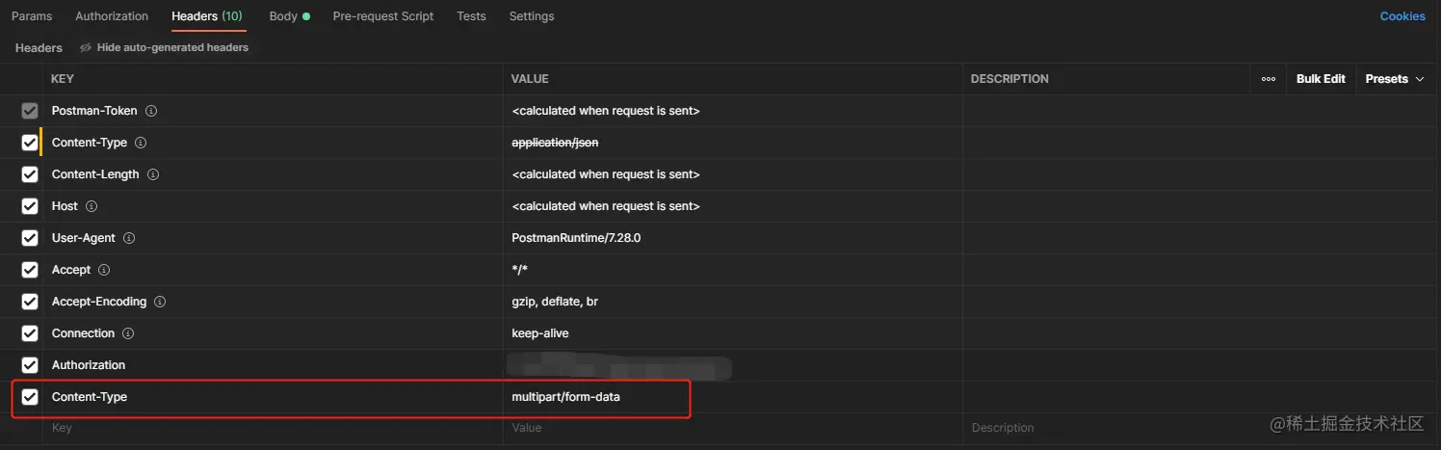Click the Postman-Token key text
1441x450 pixels.
[94, 111]
